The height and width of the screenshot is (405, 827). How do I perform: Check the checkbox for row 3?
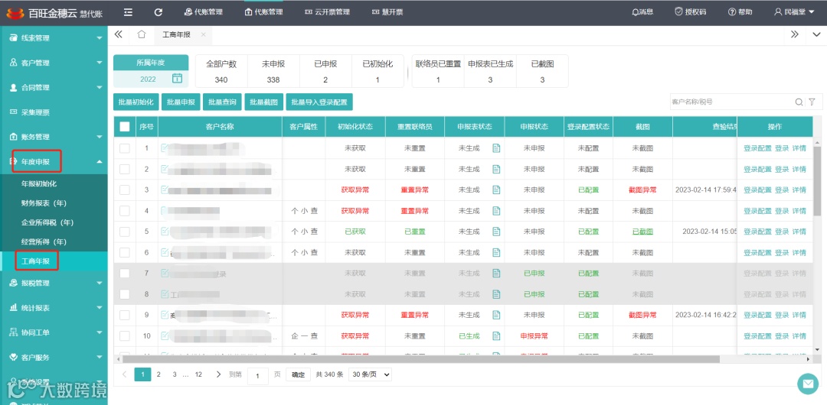point(125,190)
